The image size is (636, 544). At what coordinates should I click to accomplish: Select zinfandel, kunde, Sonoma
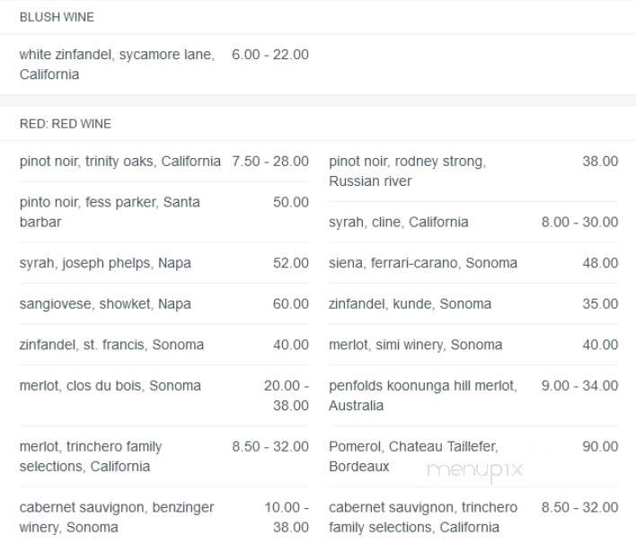410,304
